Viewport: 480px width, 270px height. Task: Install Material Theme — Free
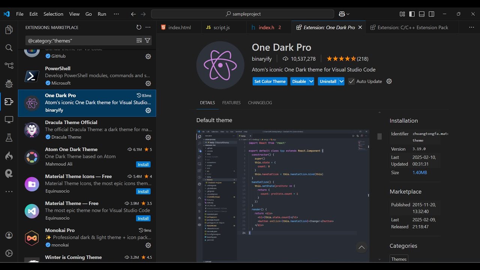pos(143,219)
